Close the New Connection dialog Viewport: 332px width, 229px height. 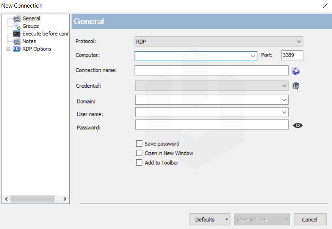[x=325, y=6]
